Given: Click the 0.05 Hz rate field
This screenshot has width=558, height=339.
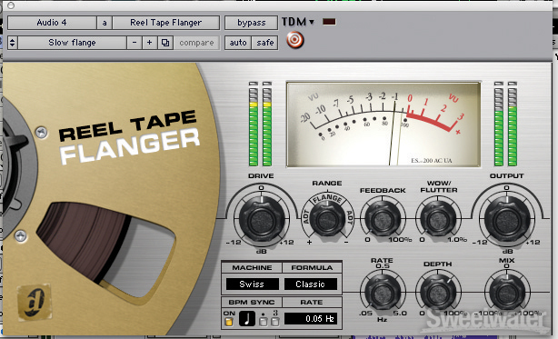Looking at the screenshot, I should point(310,318).
